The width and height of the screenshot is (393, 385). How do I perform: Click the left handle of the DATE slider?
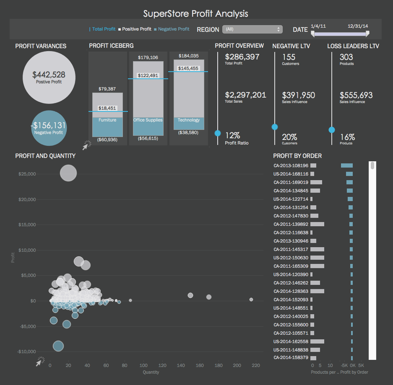click(312, 34)
